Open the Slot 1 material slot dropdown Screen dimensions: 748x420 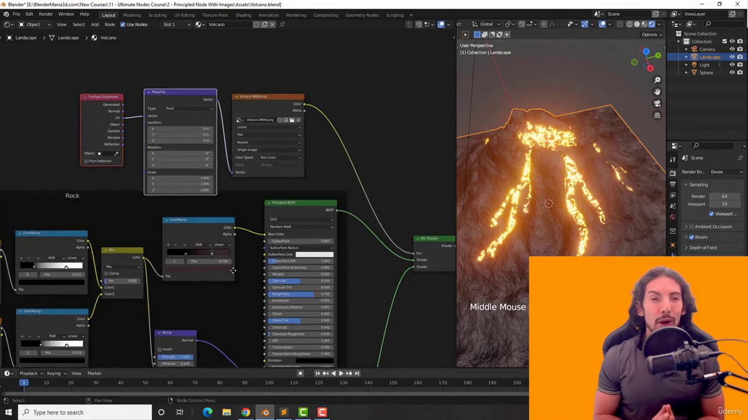176,24
